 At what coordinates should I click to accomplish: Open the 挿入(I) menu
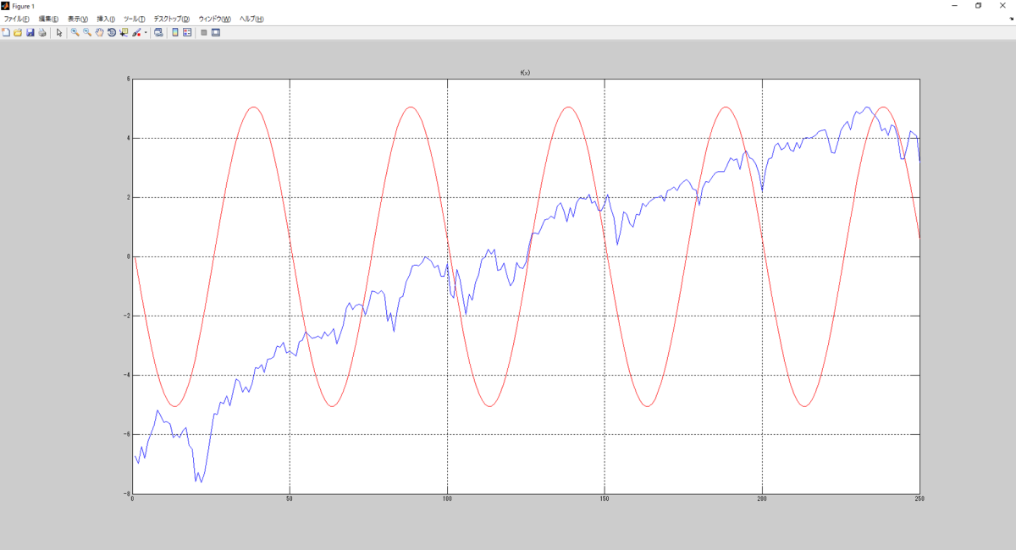pyautogui.click(x=106, y=19)
